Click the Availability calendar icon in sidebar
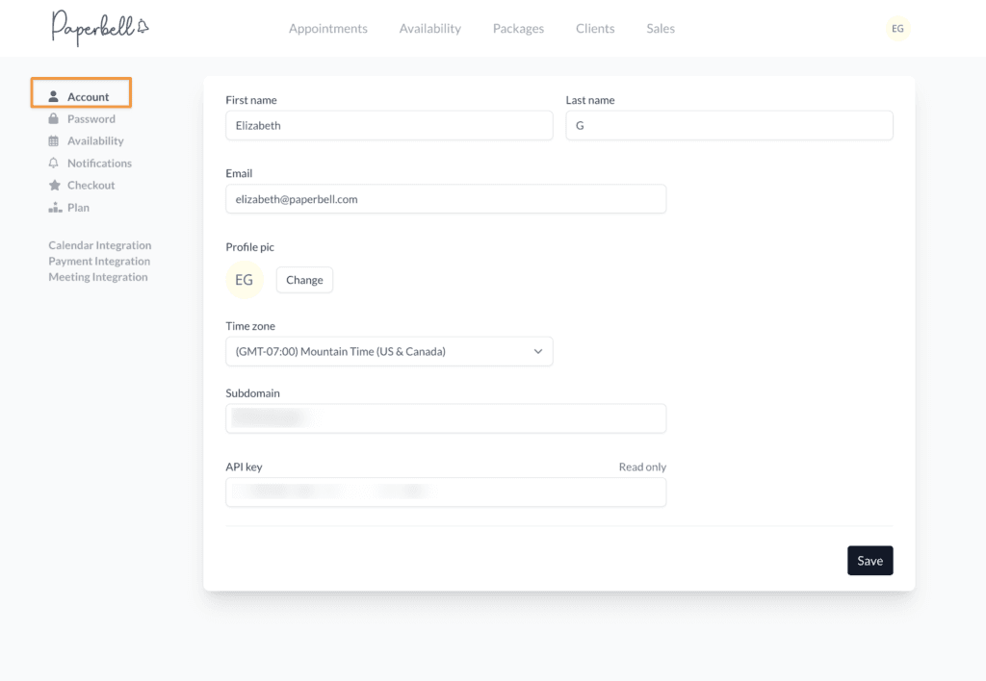The image size is (986, 681). coord(54,140)
